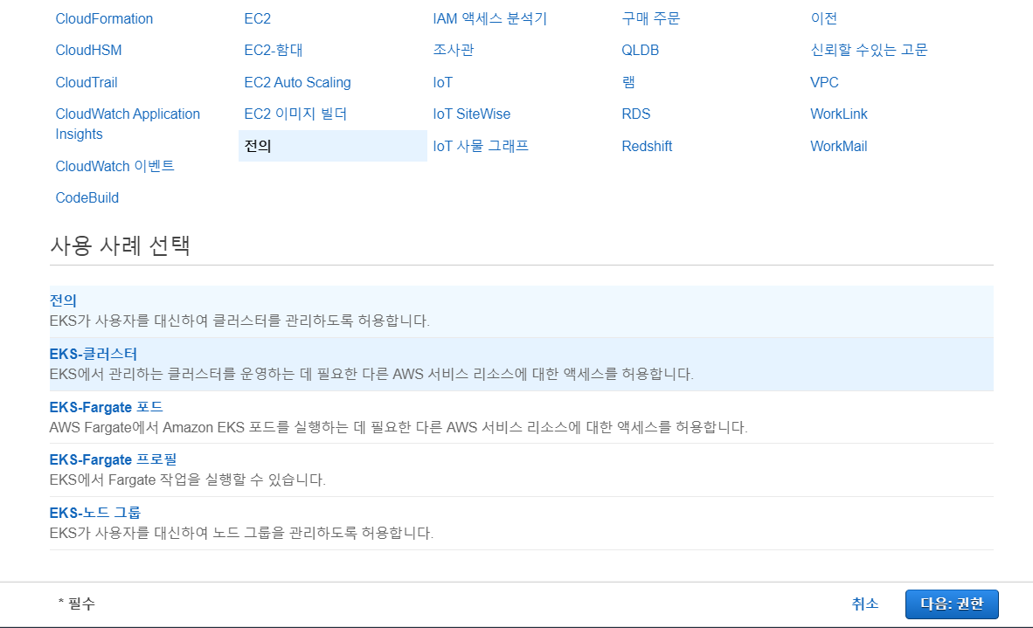This screenshot has width=1033, height=628.
Task: Choose the 구매 주문 service
Action: 651,18
